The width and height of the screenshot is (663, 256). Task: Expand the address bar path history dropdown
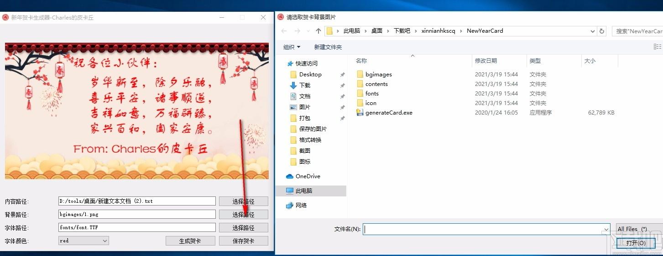click(x=592, y=31)
